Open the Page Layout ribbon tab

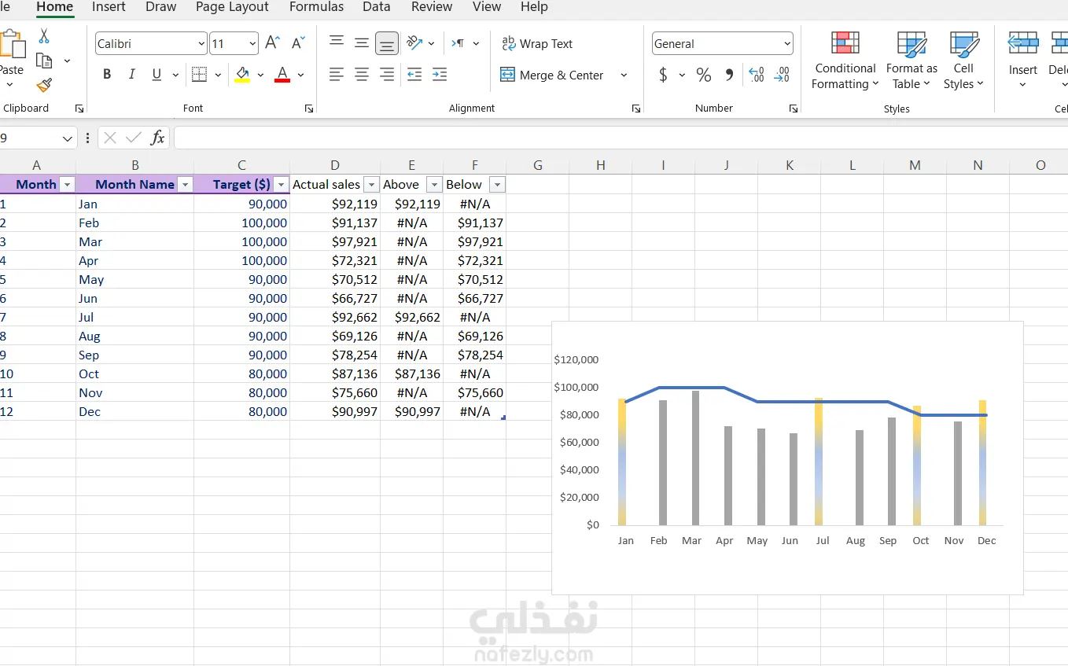click(232, 7)
